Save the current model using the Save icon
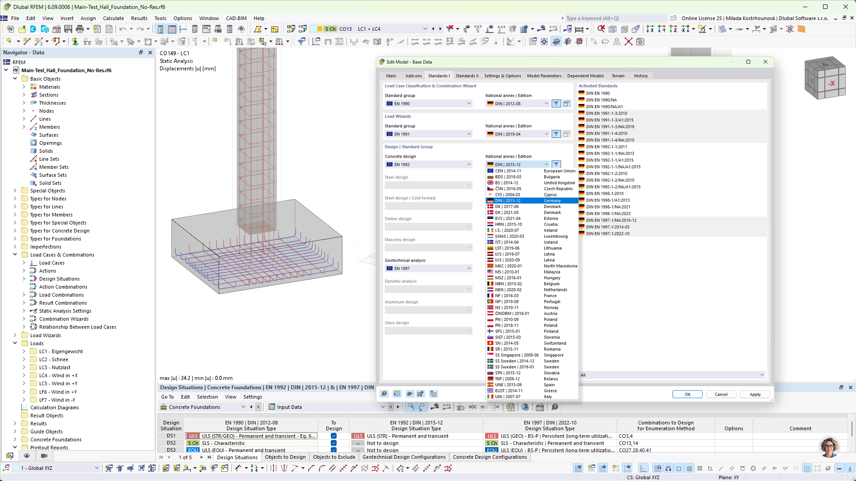856x481 pixels. [x=68, y=29]
